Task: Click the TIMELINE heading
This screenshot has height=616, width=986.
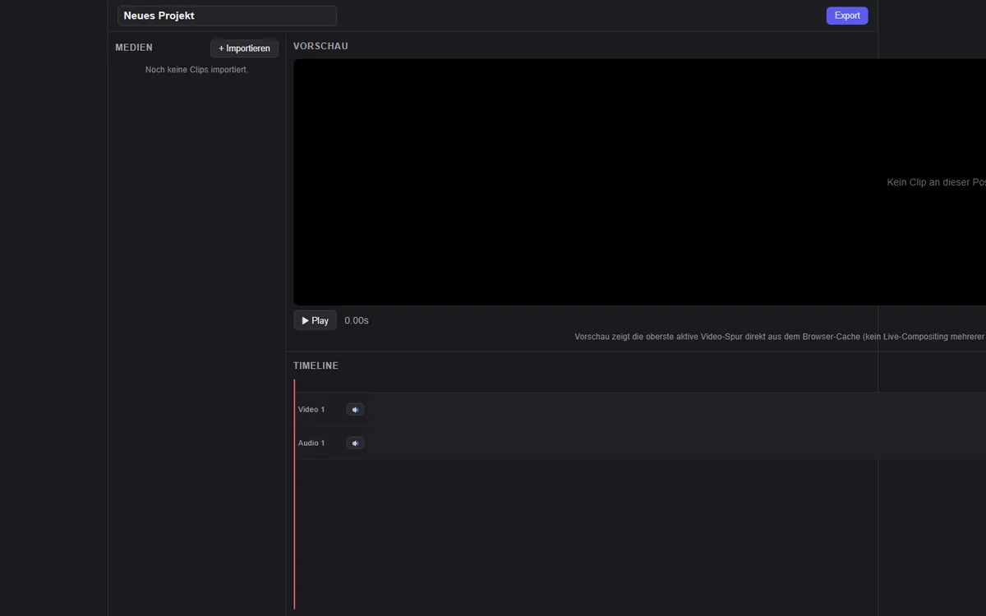Action: [x=316, y=365]
